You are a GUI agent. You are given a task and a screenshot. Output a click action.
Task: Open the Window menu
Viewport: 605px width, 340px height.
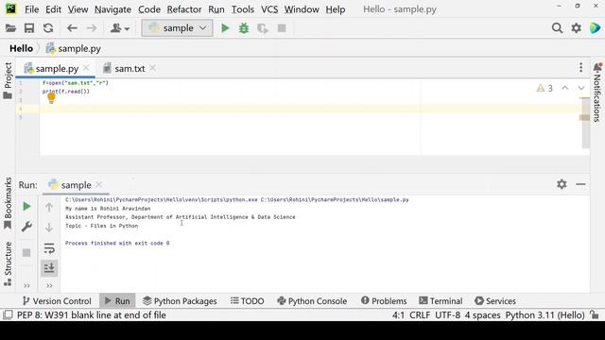click(302, 9)
